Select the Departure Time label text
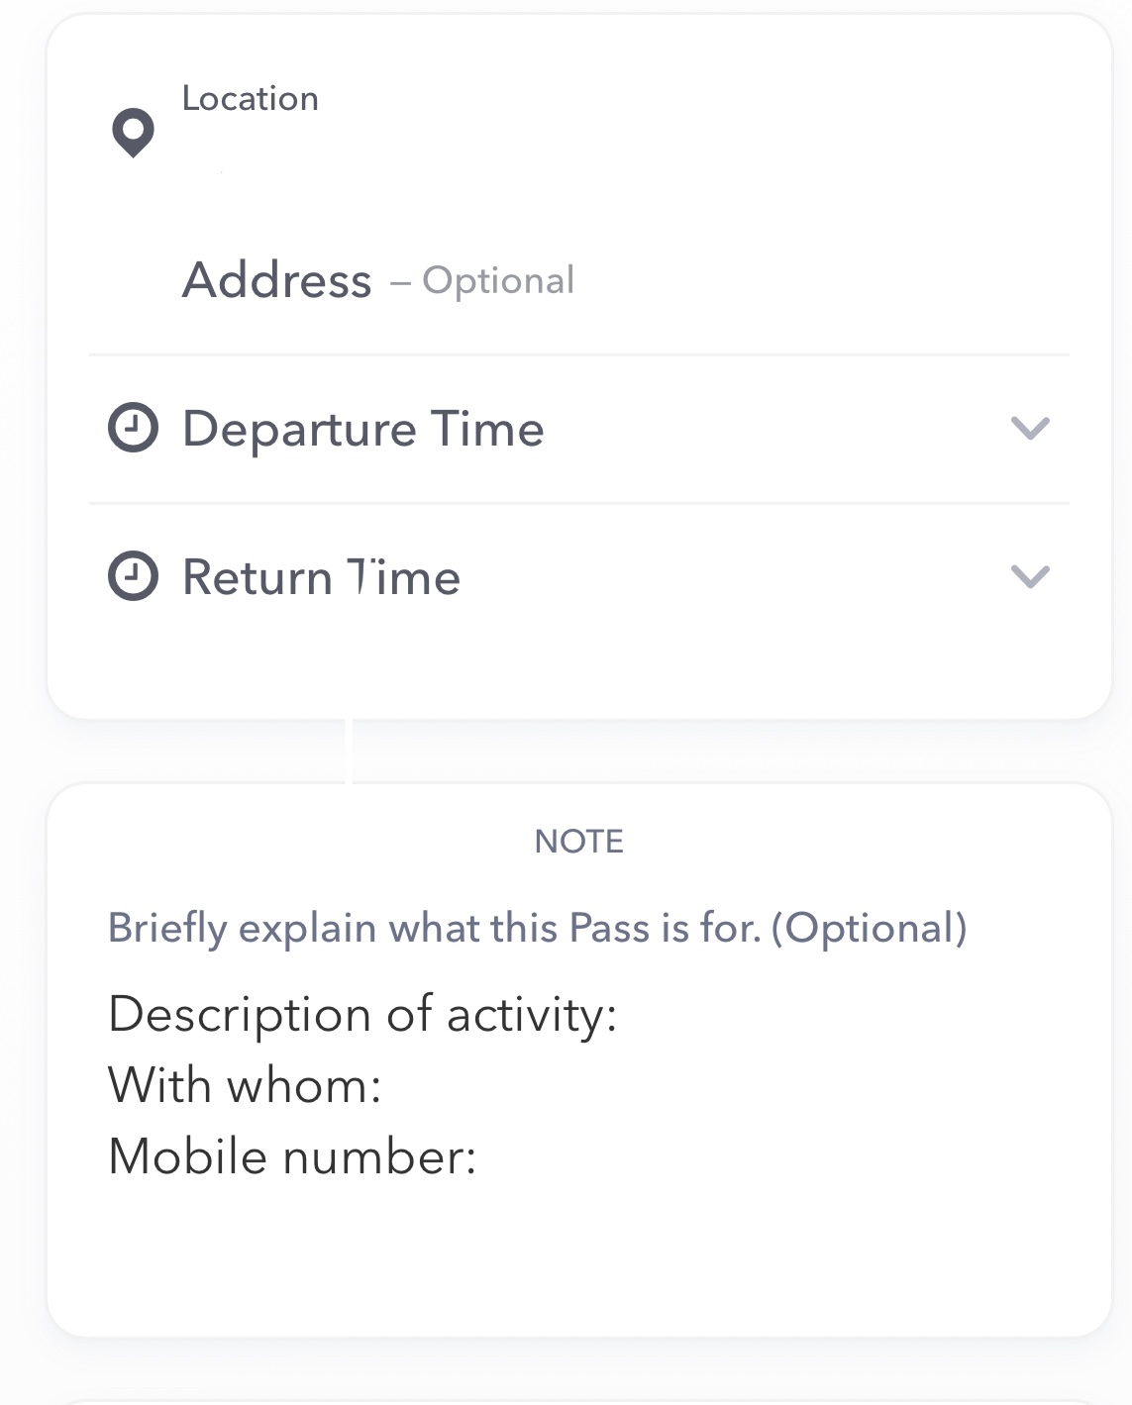1132x1405 pixels. (363, 429)
